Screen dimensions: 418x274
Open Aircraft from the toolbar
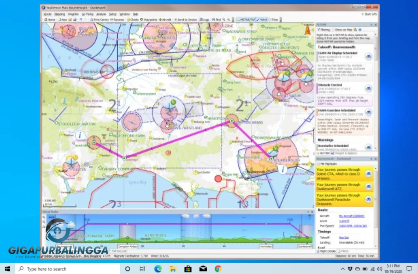coord(165,19)
